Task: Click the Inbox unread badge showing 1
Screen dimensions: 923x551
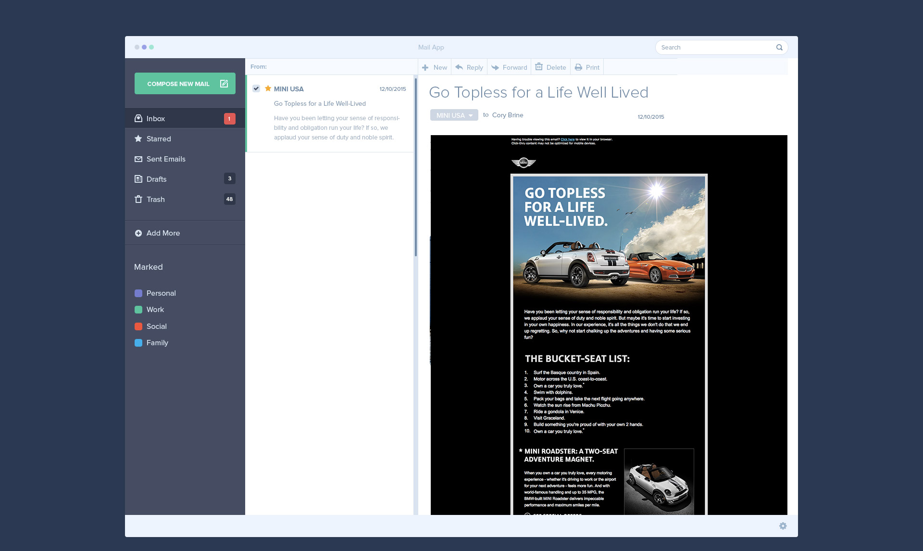Action: tap(229, 119)
